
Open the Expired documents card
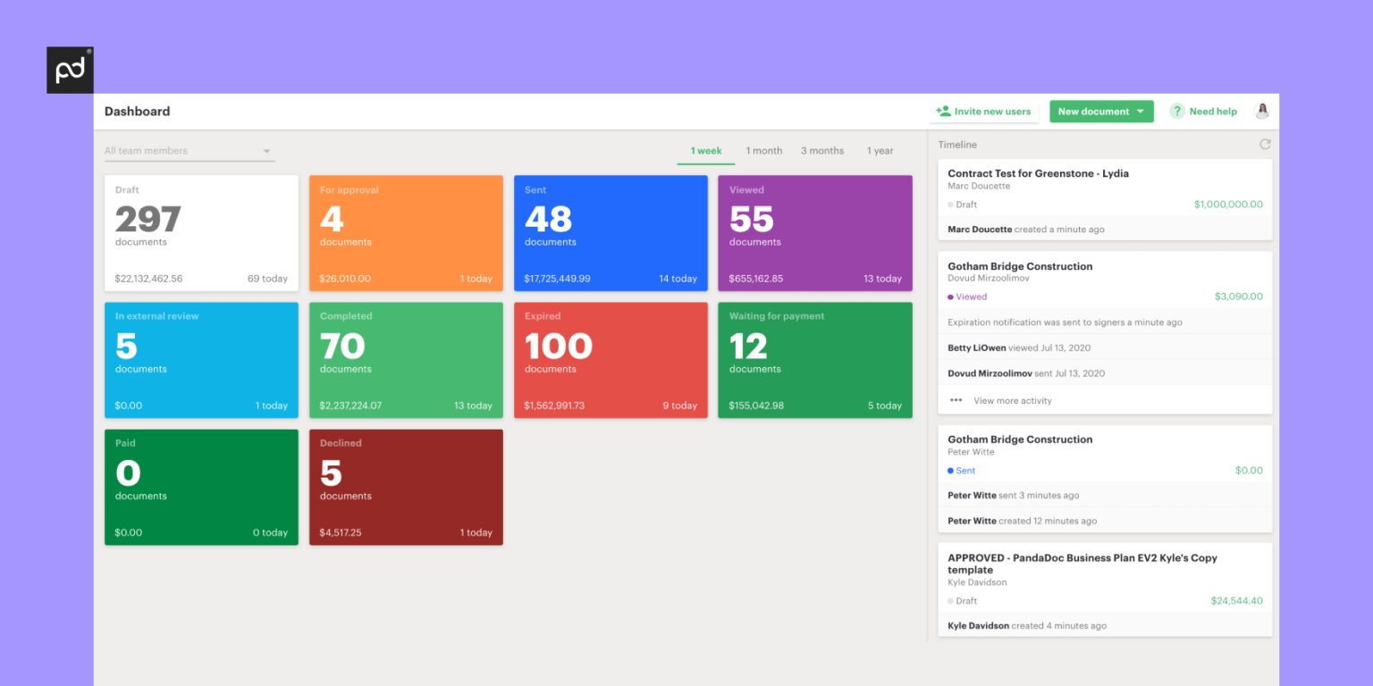pyautogui.click(x=611, y=360)
